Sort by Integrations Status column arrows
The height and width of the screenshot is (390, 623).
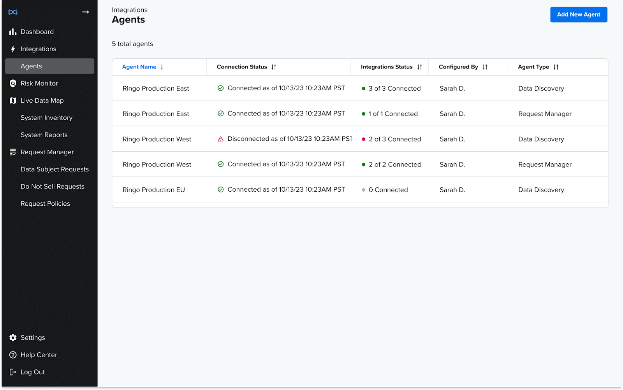[419, 67]
